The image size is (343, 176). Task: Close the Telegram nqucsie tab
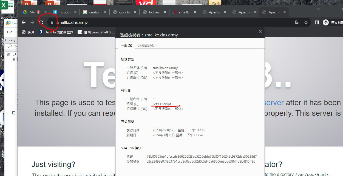point(75,12)
